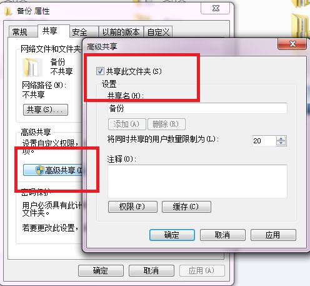Click the 权限(P) button

(132, 207)
